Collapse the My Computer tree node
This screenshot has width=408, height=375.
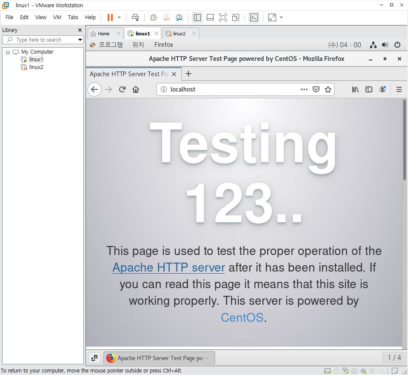[x=8, y=52]
